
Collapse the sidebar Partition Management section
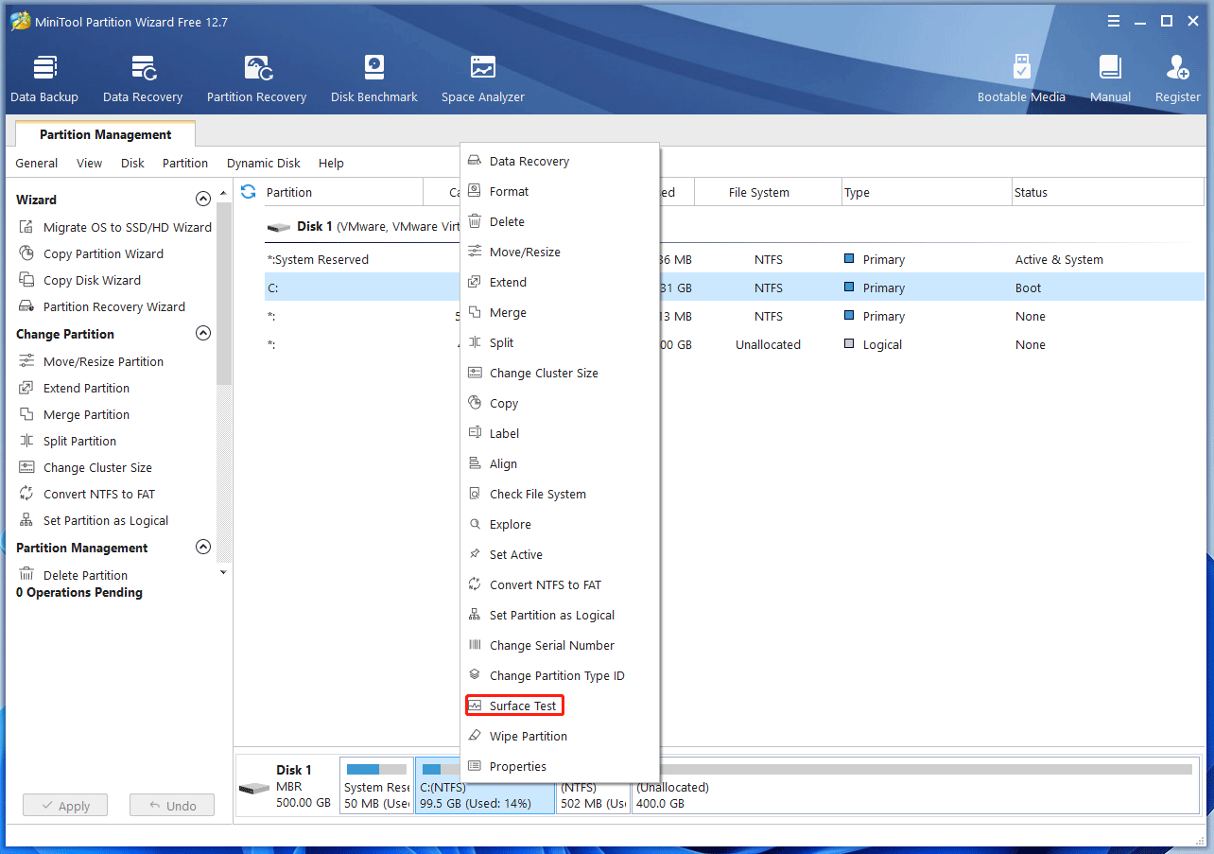tap(202, 548)
